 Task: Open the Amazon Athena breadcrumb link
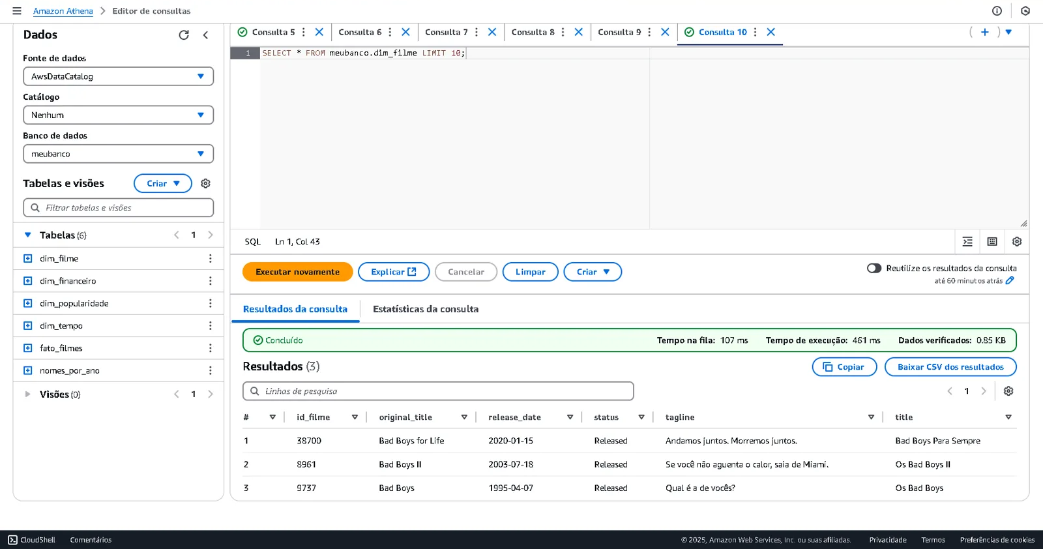tap(63, 11)
